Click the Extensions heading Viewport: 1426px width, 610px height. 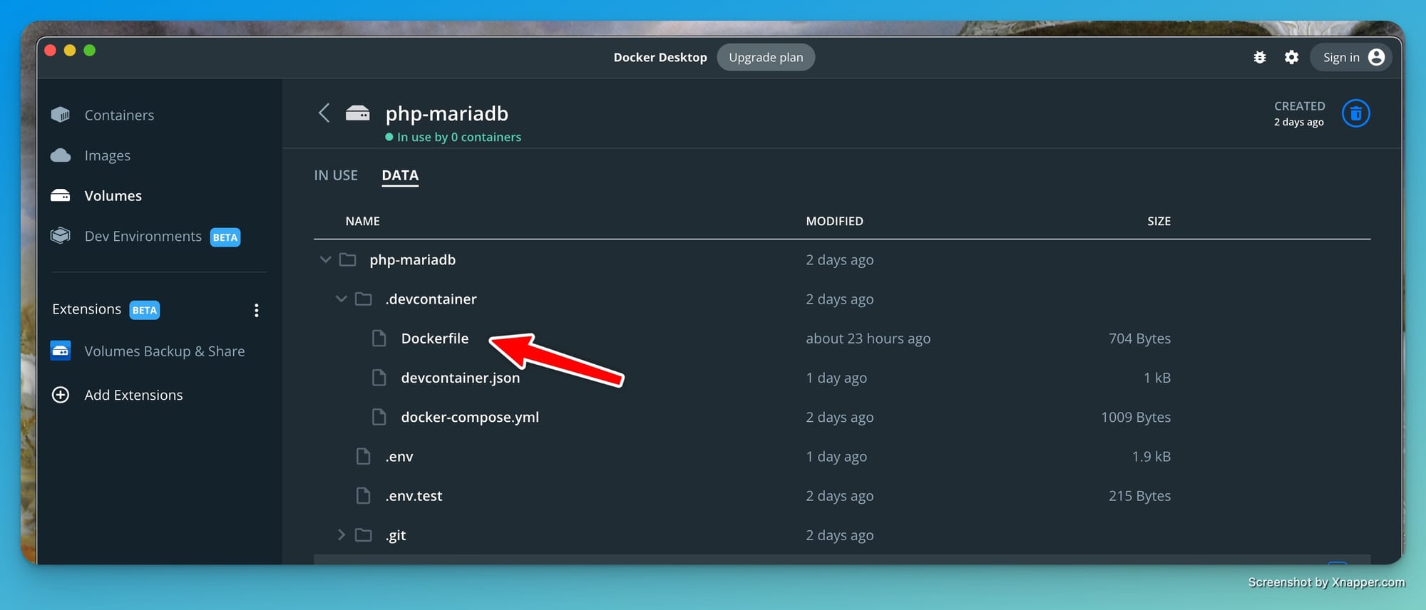pyautogui.click(x=86, y=309)
